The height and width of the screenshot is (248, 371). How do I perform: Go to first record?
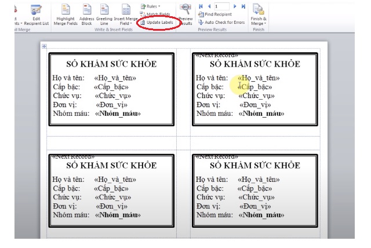pyautogui.click(x=201, y=6)
